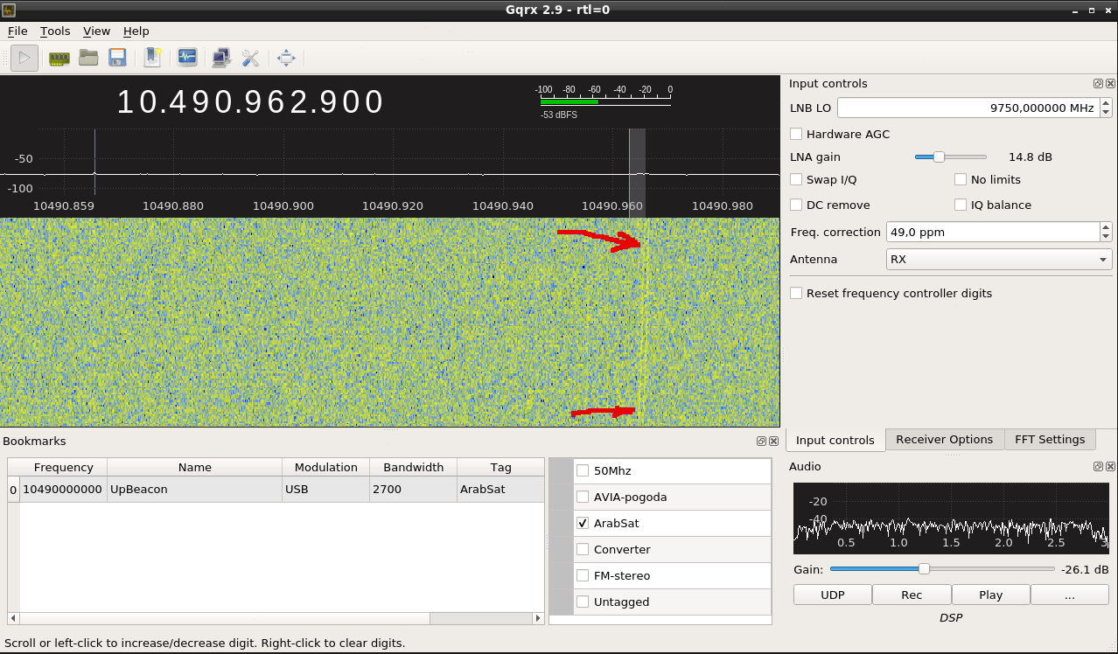Increase LNB LO with the up arrow
This screenshot has height=654, width=1118.
point(1106,103)
